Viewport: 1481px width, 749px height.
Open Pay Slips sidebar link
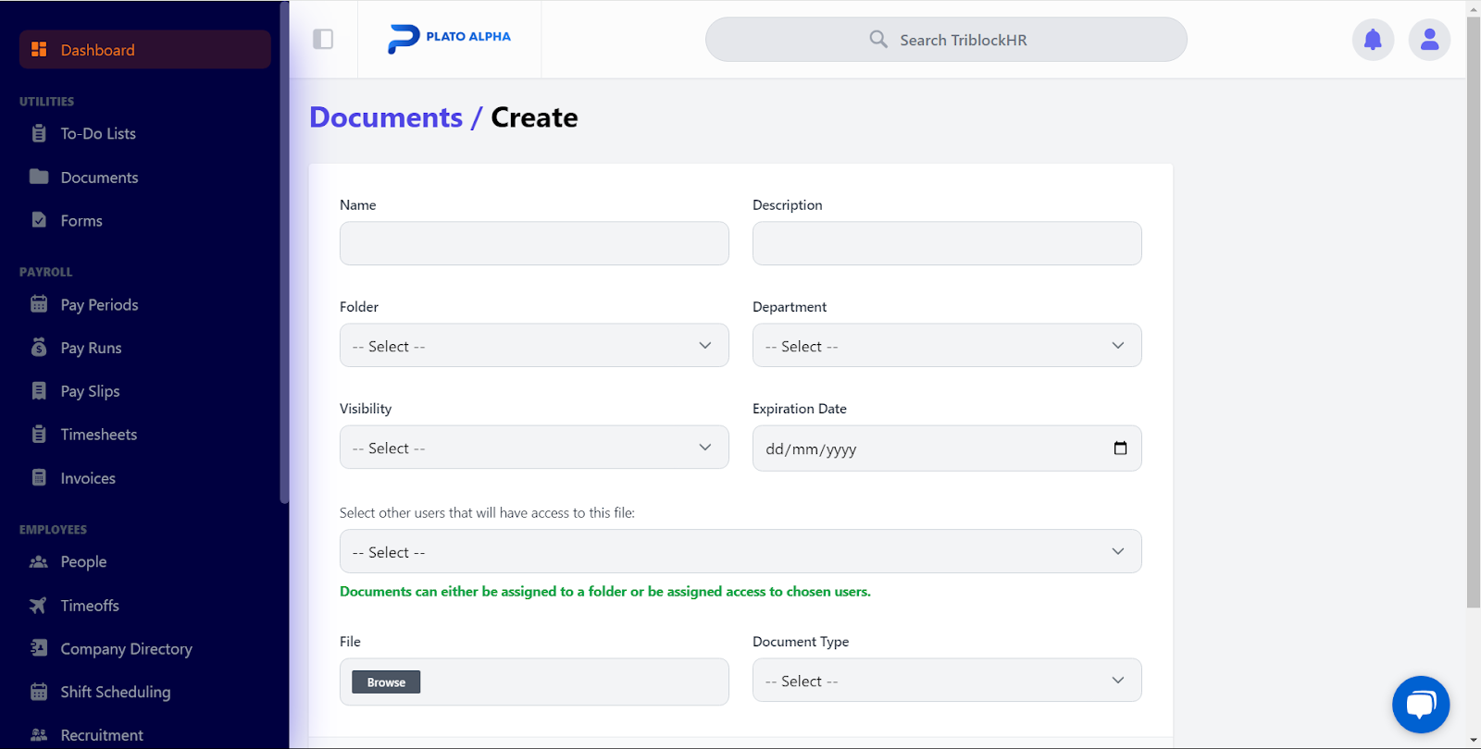pyautogui.click(x=90, y=391)
